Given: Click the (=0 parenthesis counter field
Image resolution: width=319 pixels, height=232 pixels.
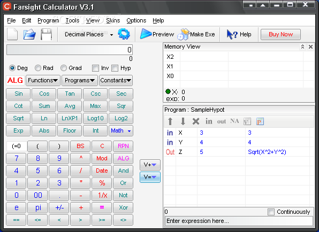Looking at the screenshot, I should (x=17, y=146).
